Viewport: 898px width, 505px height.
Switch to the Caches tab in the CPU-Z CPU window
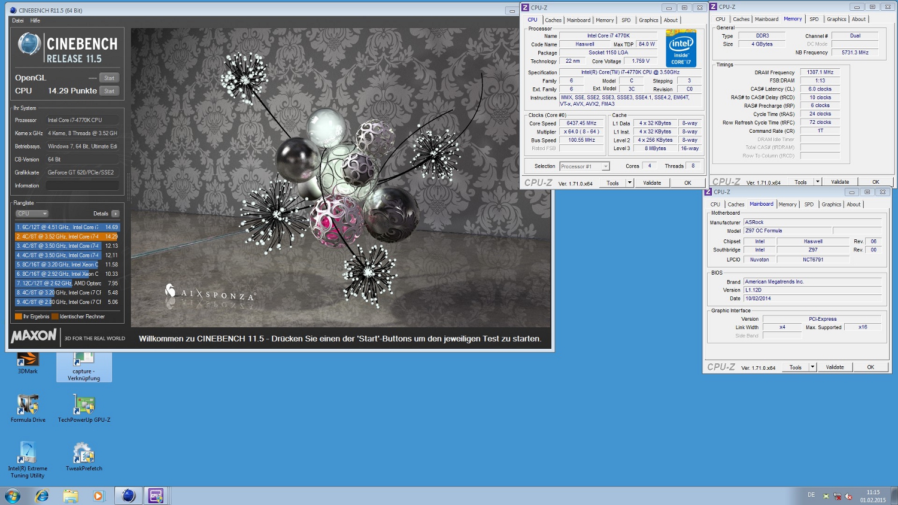click(553, 20)
